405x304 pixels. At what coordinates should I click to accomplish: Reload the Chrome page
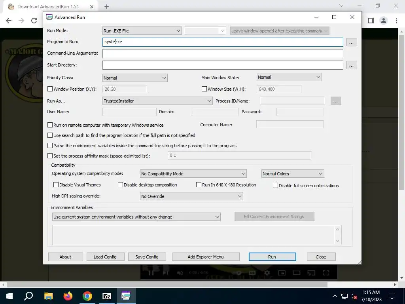click(34, 21)
